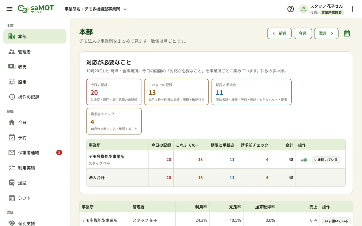Open the これまでの記録 summary card
The height and width of the screenshot is (226, 362).
[x=176, y=92]
